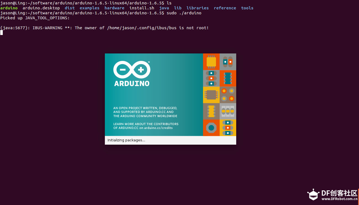
Task: Click the Arduino infinity logo on splash
Action: point(132,70)
